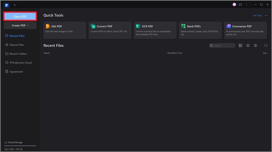Click into the recent files Search field
The height and width of the screenshot is (152, 272).
[x=222, y=45]
